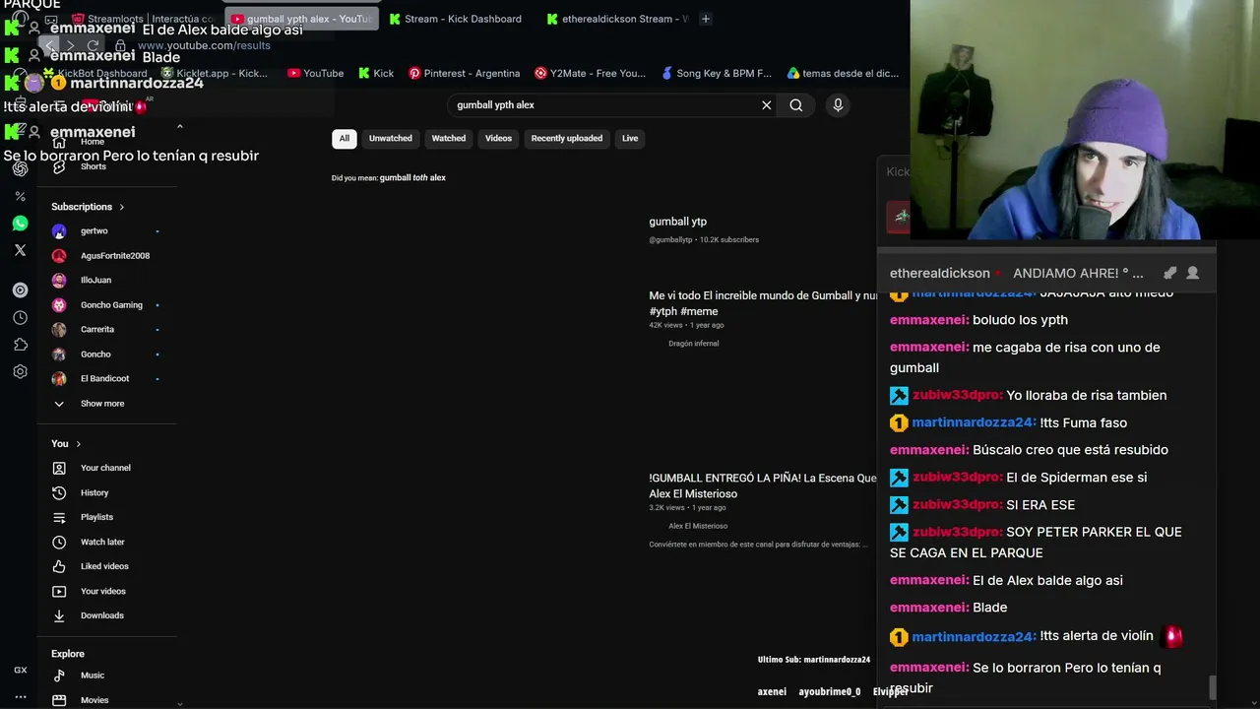1260x709 pixels.
Task: Start voice search with the microphone
Action: pos(838,105)
